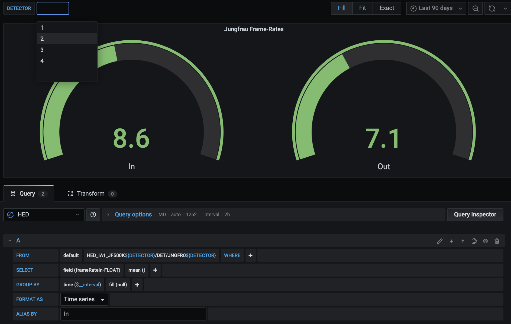The height and width of the screenshot is (324, 511).
Task: Move query A down
Action: pyautogui.click(x=451, y=241)
